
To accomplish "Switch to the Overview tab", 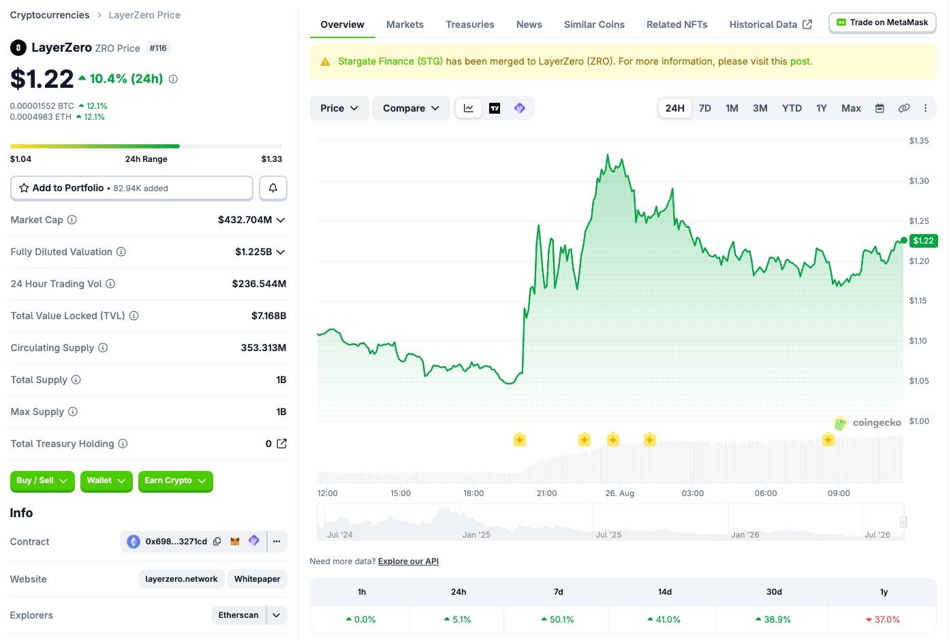I will pyautogui.click(x=342, y=24).
